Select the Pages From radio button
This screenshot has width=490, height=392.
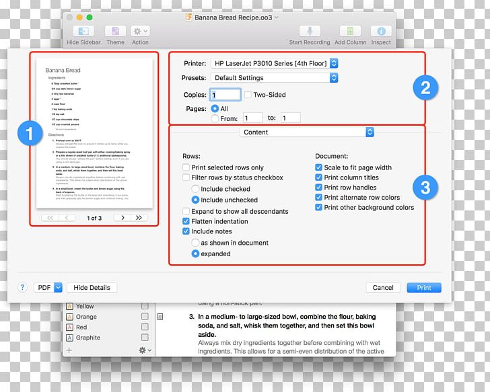(x=215, y=118)
